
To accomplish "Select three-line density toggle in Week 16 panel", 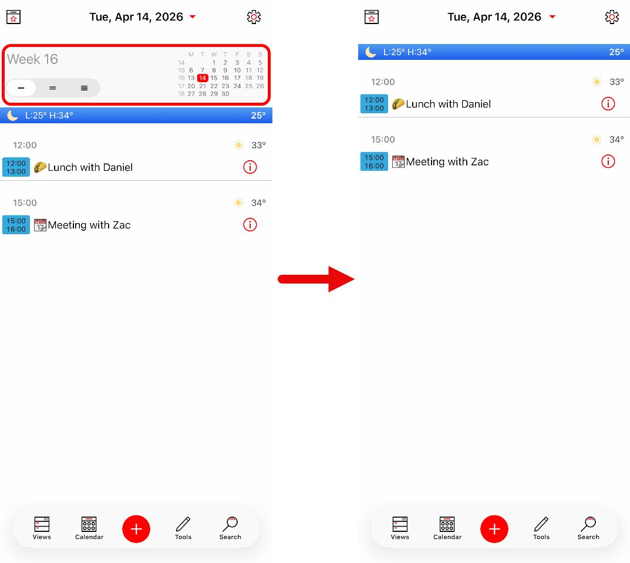I will pyautogui.click(x=84, y=88).
